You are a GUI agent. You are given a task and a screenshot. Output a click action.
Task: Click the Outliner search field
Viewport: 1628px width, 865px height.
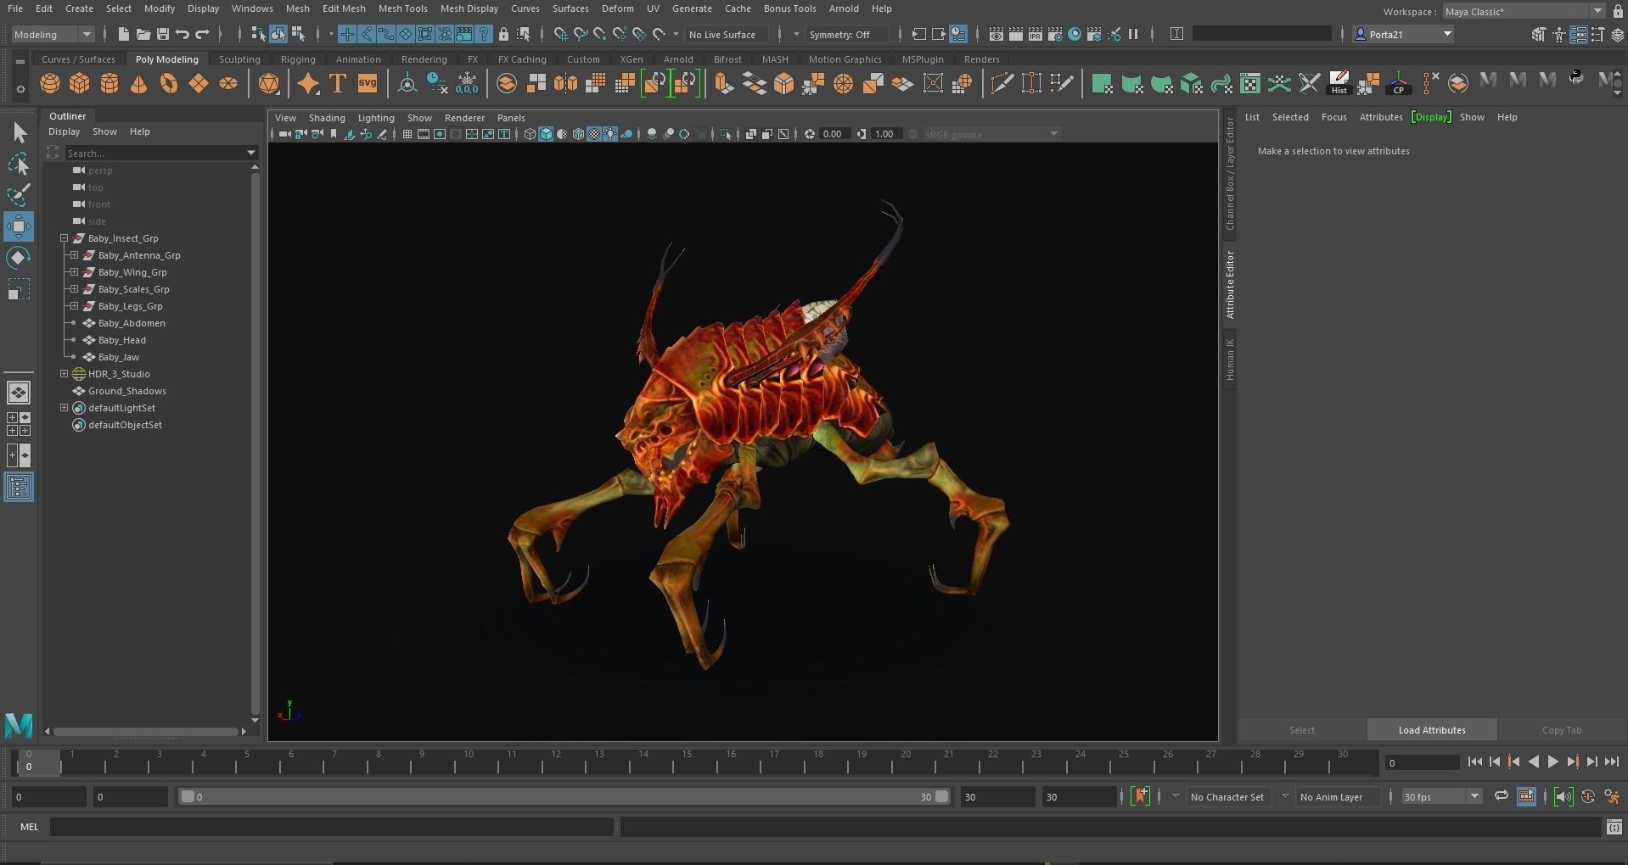pyautogui.click(x=161, y=153)
